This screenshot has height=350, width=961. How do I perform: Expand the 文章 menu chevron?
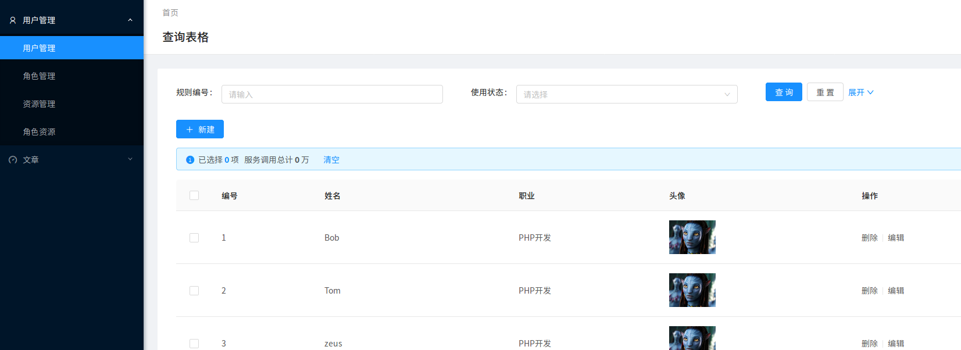[x=130, y=159]
